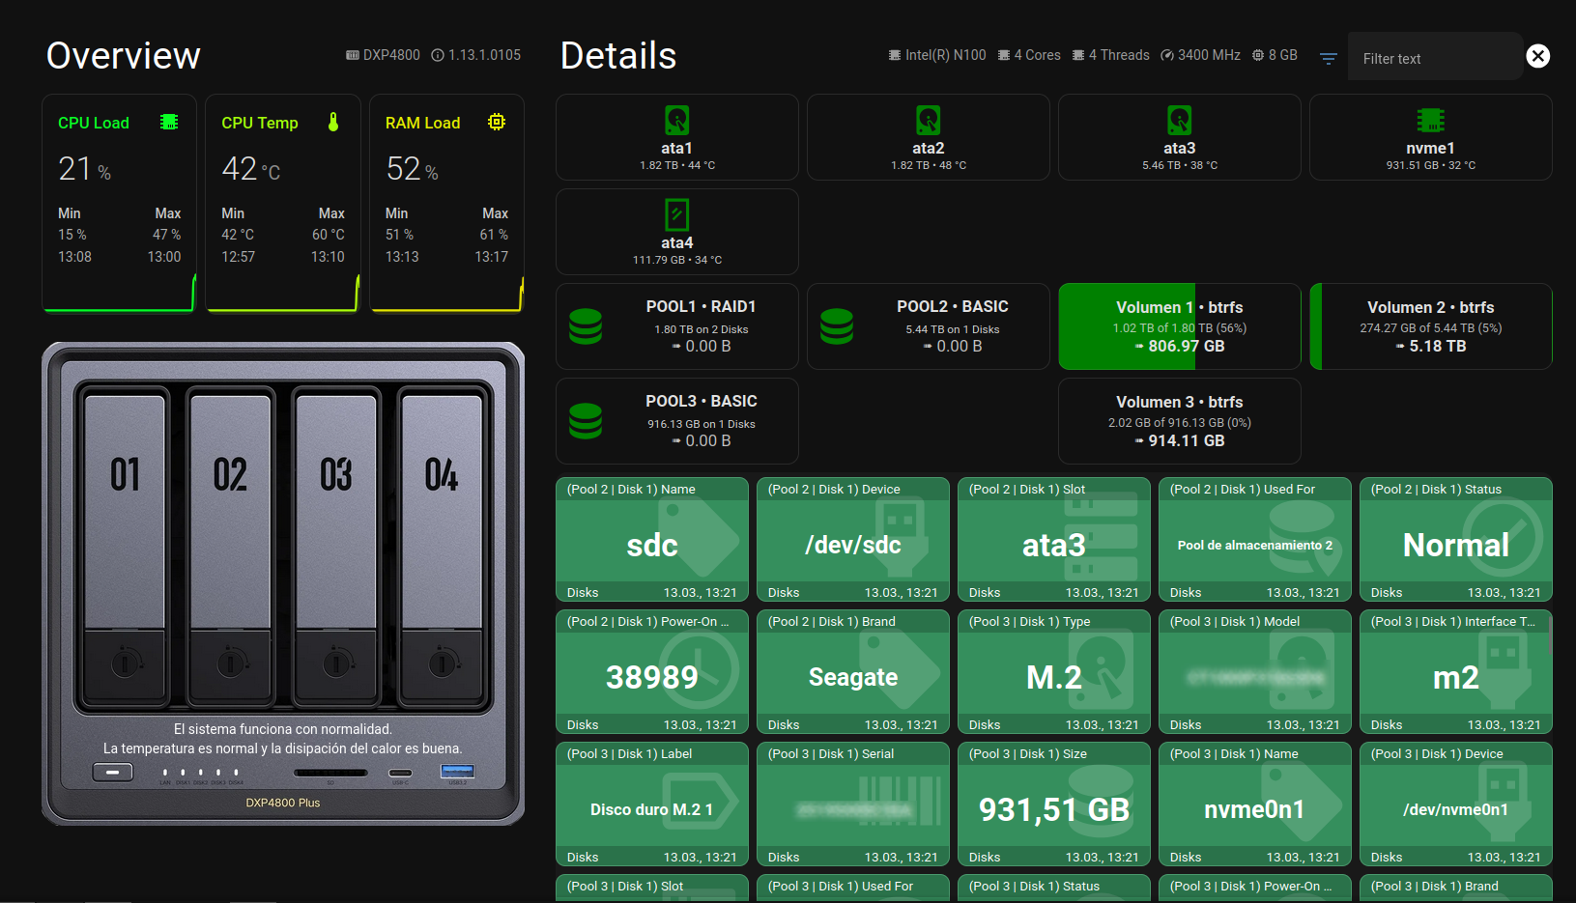Click the RAM Load memory icon
Viewport: 1576px width, 903px height.
pyautogui.click(x=497, y=122)
